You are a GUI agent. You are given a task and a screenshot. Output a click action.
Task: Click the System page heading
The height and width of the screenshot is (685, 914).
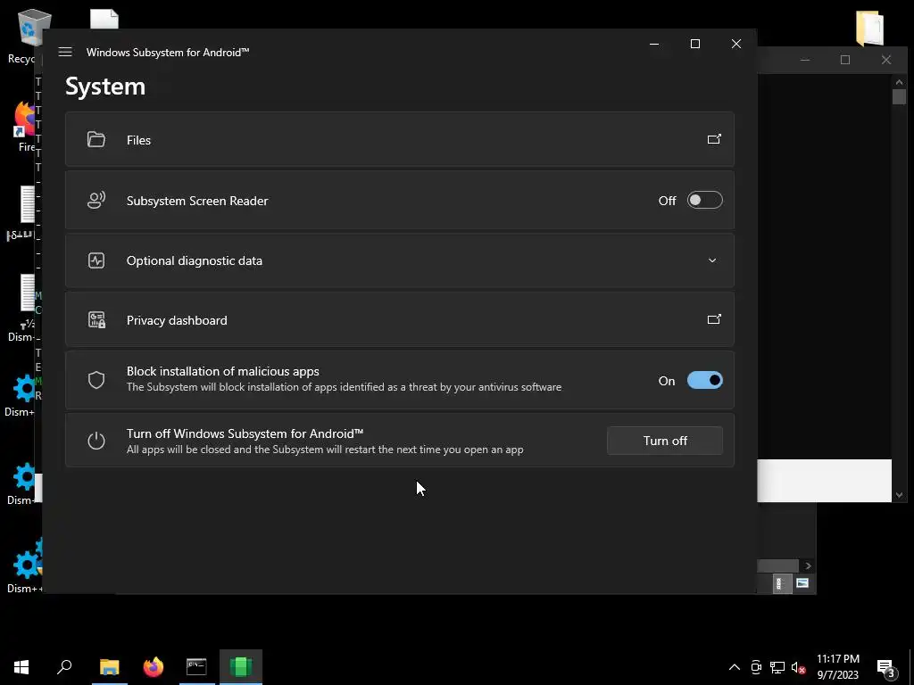105,87
